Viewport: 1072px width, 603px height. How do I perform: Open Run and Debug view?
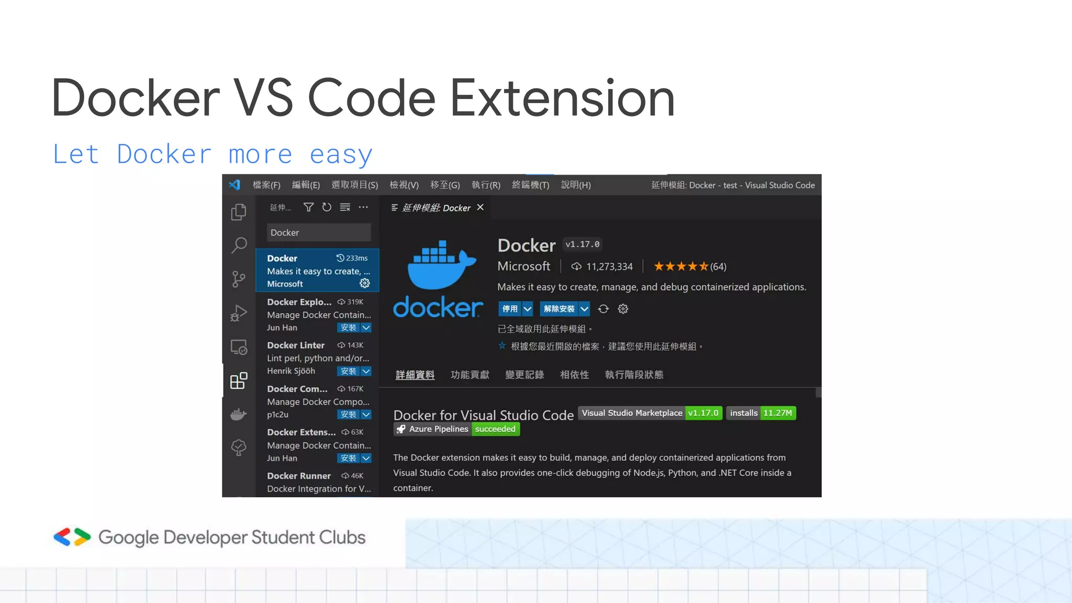(x=239, y=313)
